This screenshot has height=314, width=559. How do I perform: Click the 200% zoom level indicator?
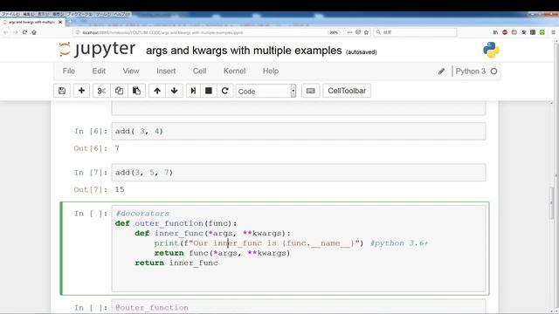click(334, 32)
